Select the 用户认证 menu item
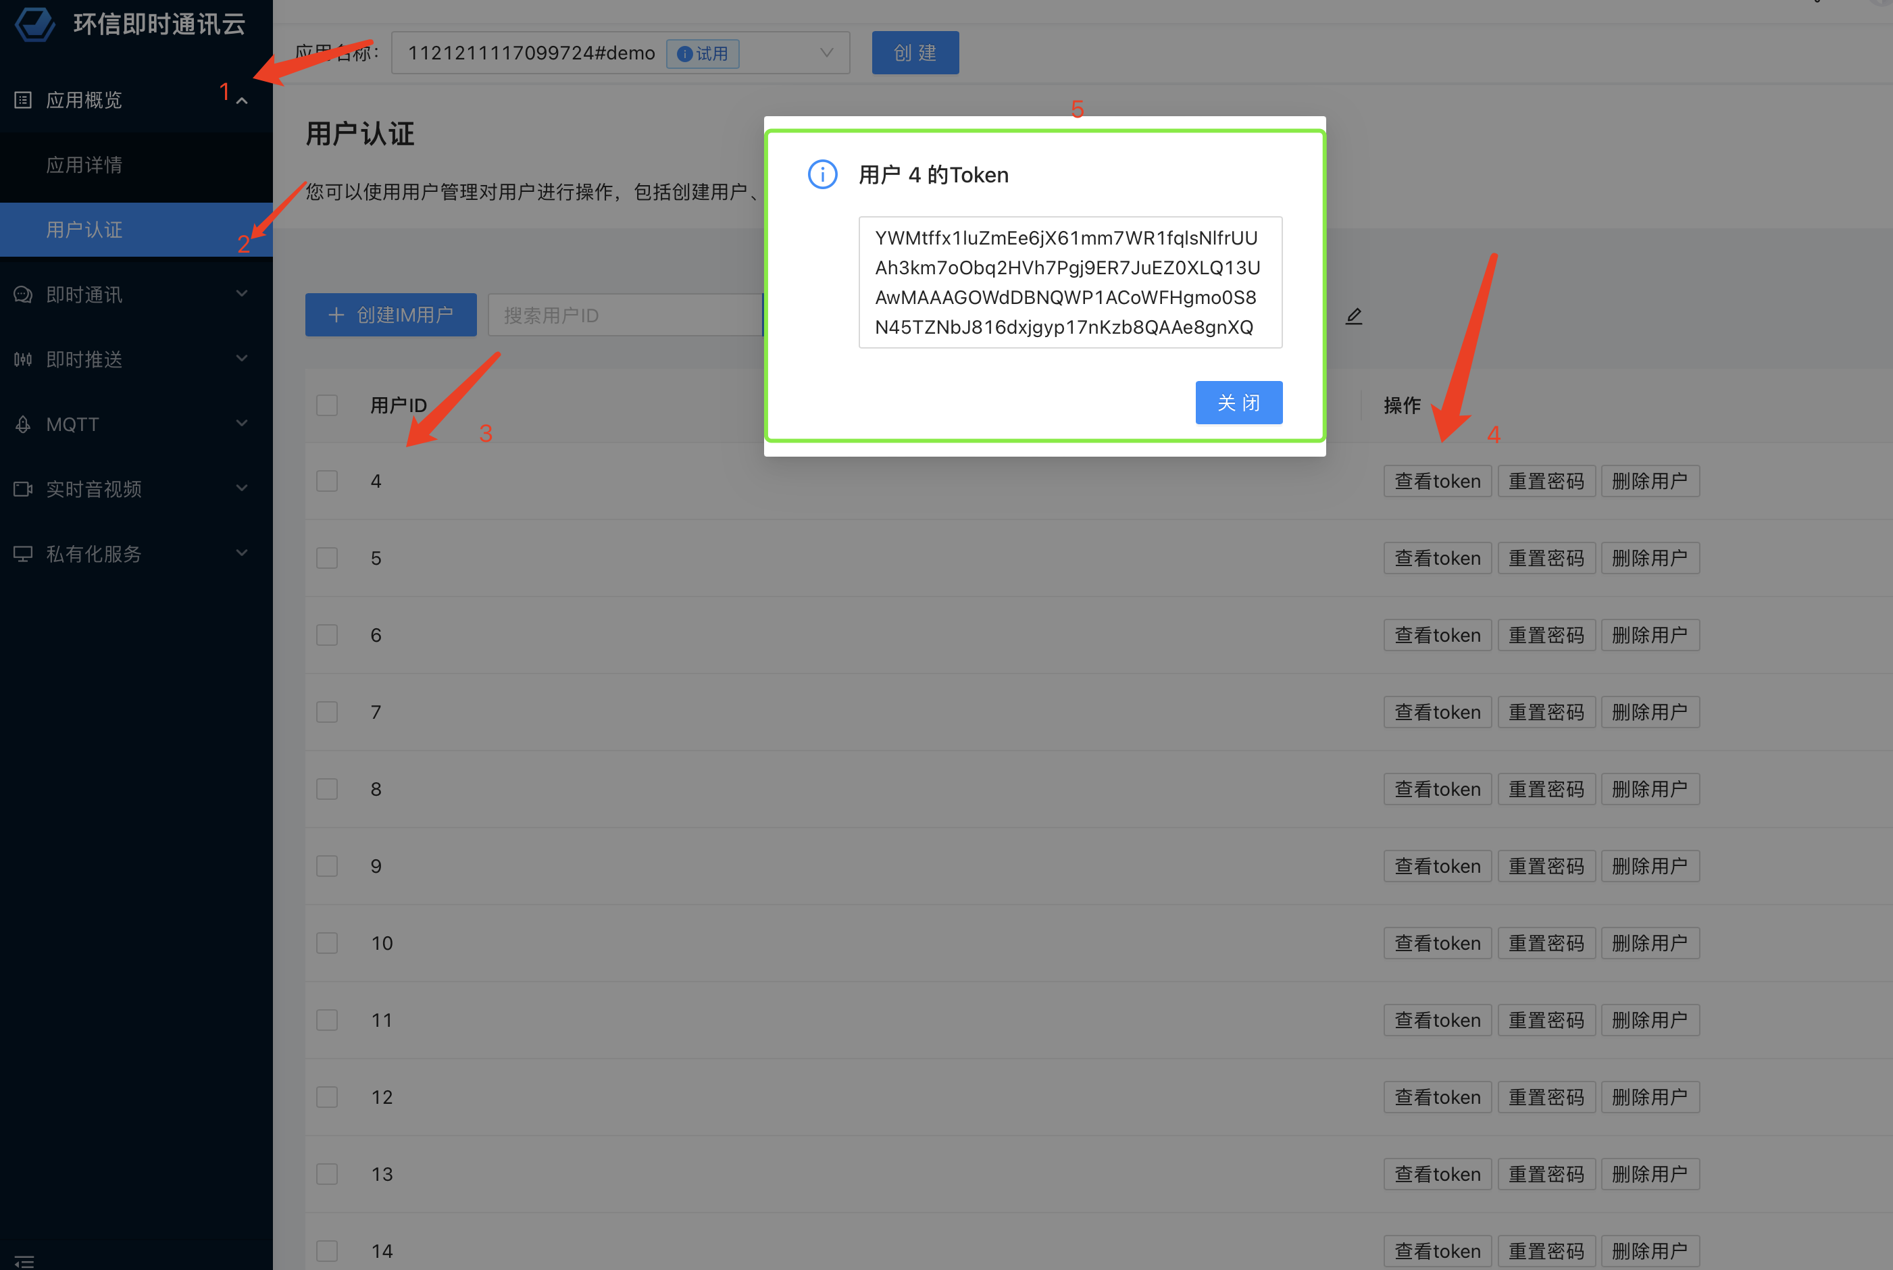This screenshot has width=1893, height=1270. (x=136, y=229)
